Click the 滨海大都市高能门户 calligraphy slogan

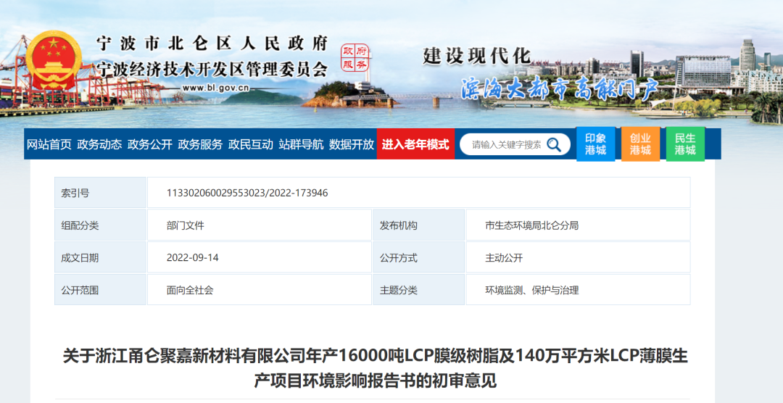pos(559,89)
